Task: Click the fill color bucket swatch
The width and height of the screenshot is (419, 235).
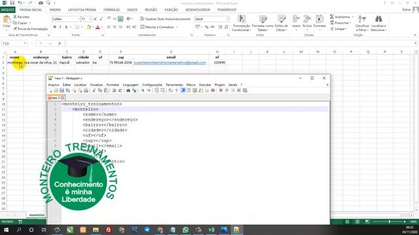Action: [89, 27]
